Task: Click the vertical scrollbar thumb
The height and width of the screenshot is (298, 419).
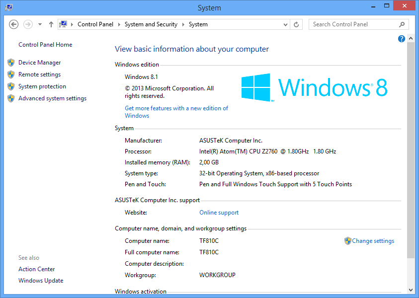Action: tap(411, 150)
